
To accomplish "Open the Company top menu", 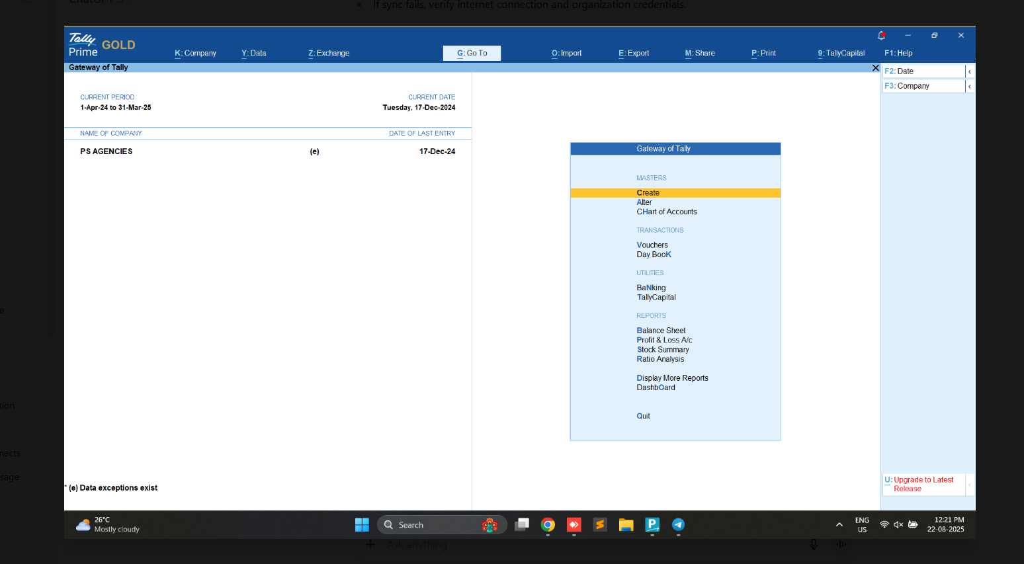I will tap(196, 54).
